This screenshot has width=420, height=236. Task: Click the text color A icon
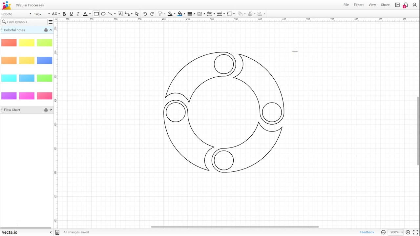click(x=85, y=14)
